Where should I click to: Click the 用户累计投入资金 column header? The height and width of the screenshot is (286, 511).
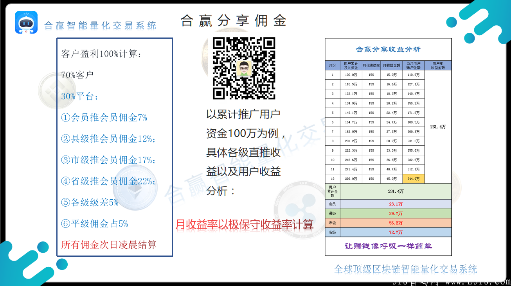pos(351,65)
